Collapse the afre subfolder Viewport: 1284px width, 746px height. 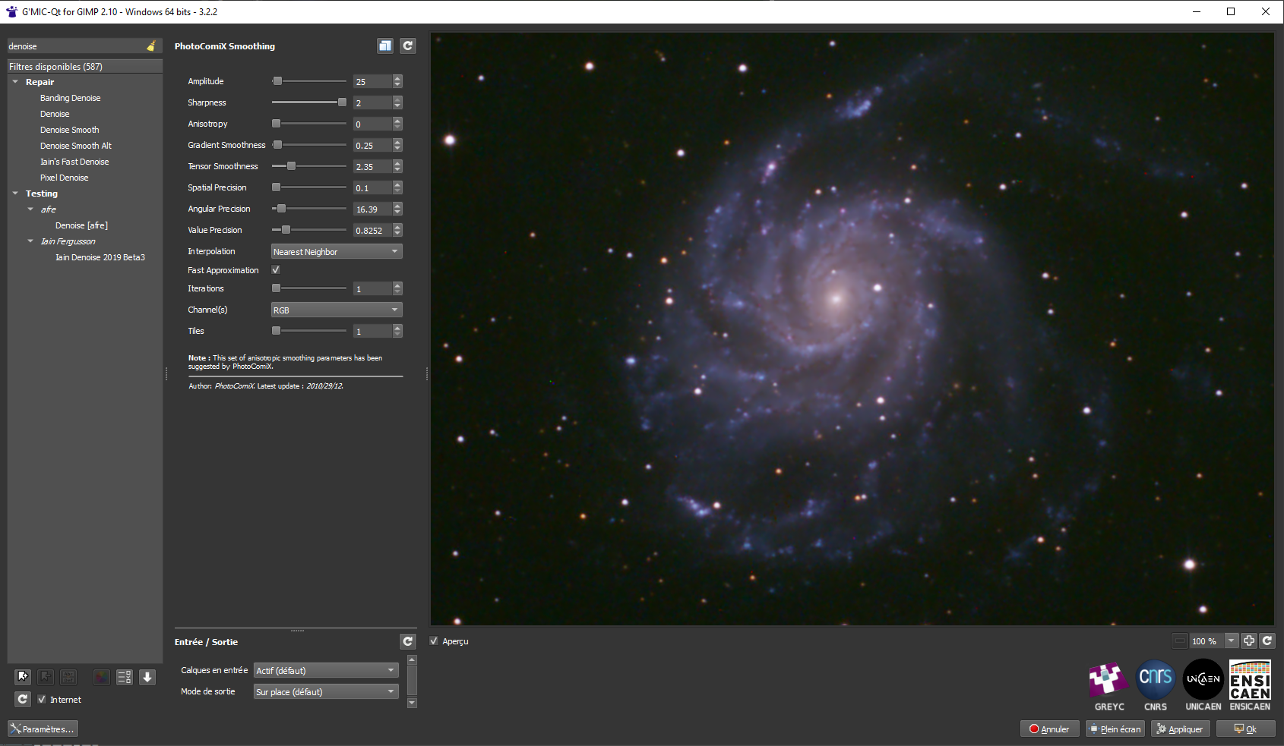(30, 209)
